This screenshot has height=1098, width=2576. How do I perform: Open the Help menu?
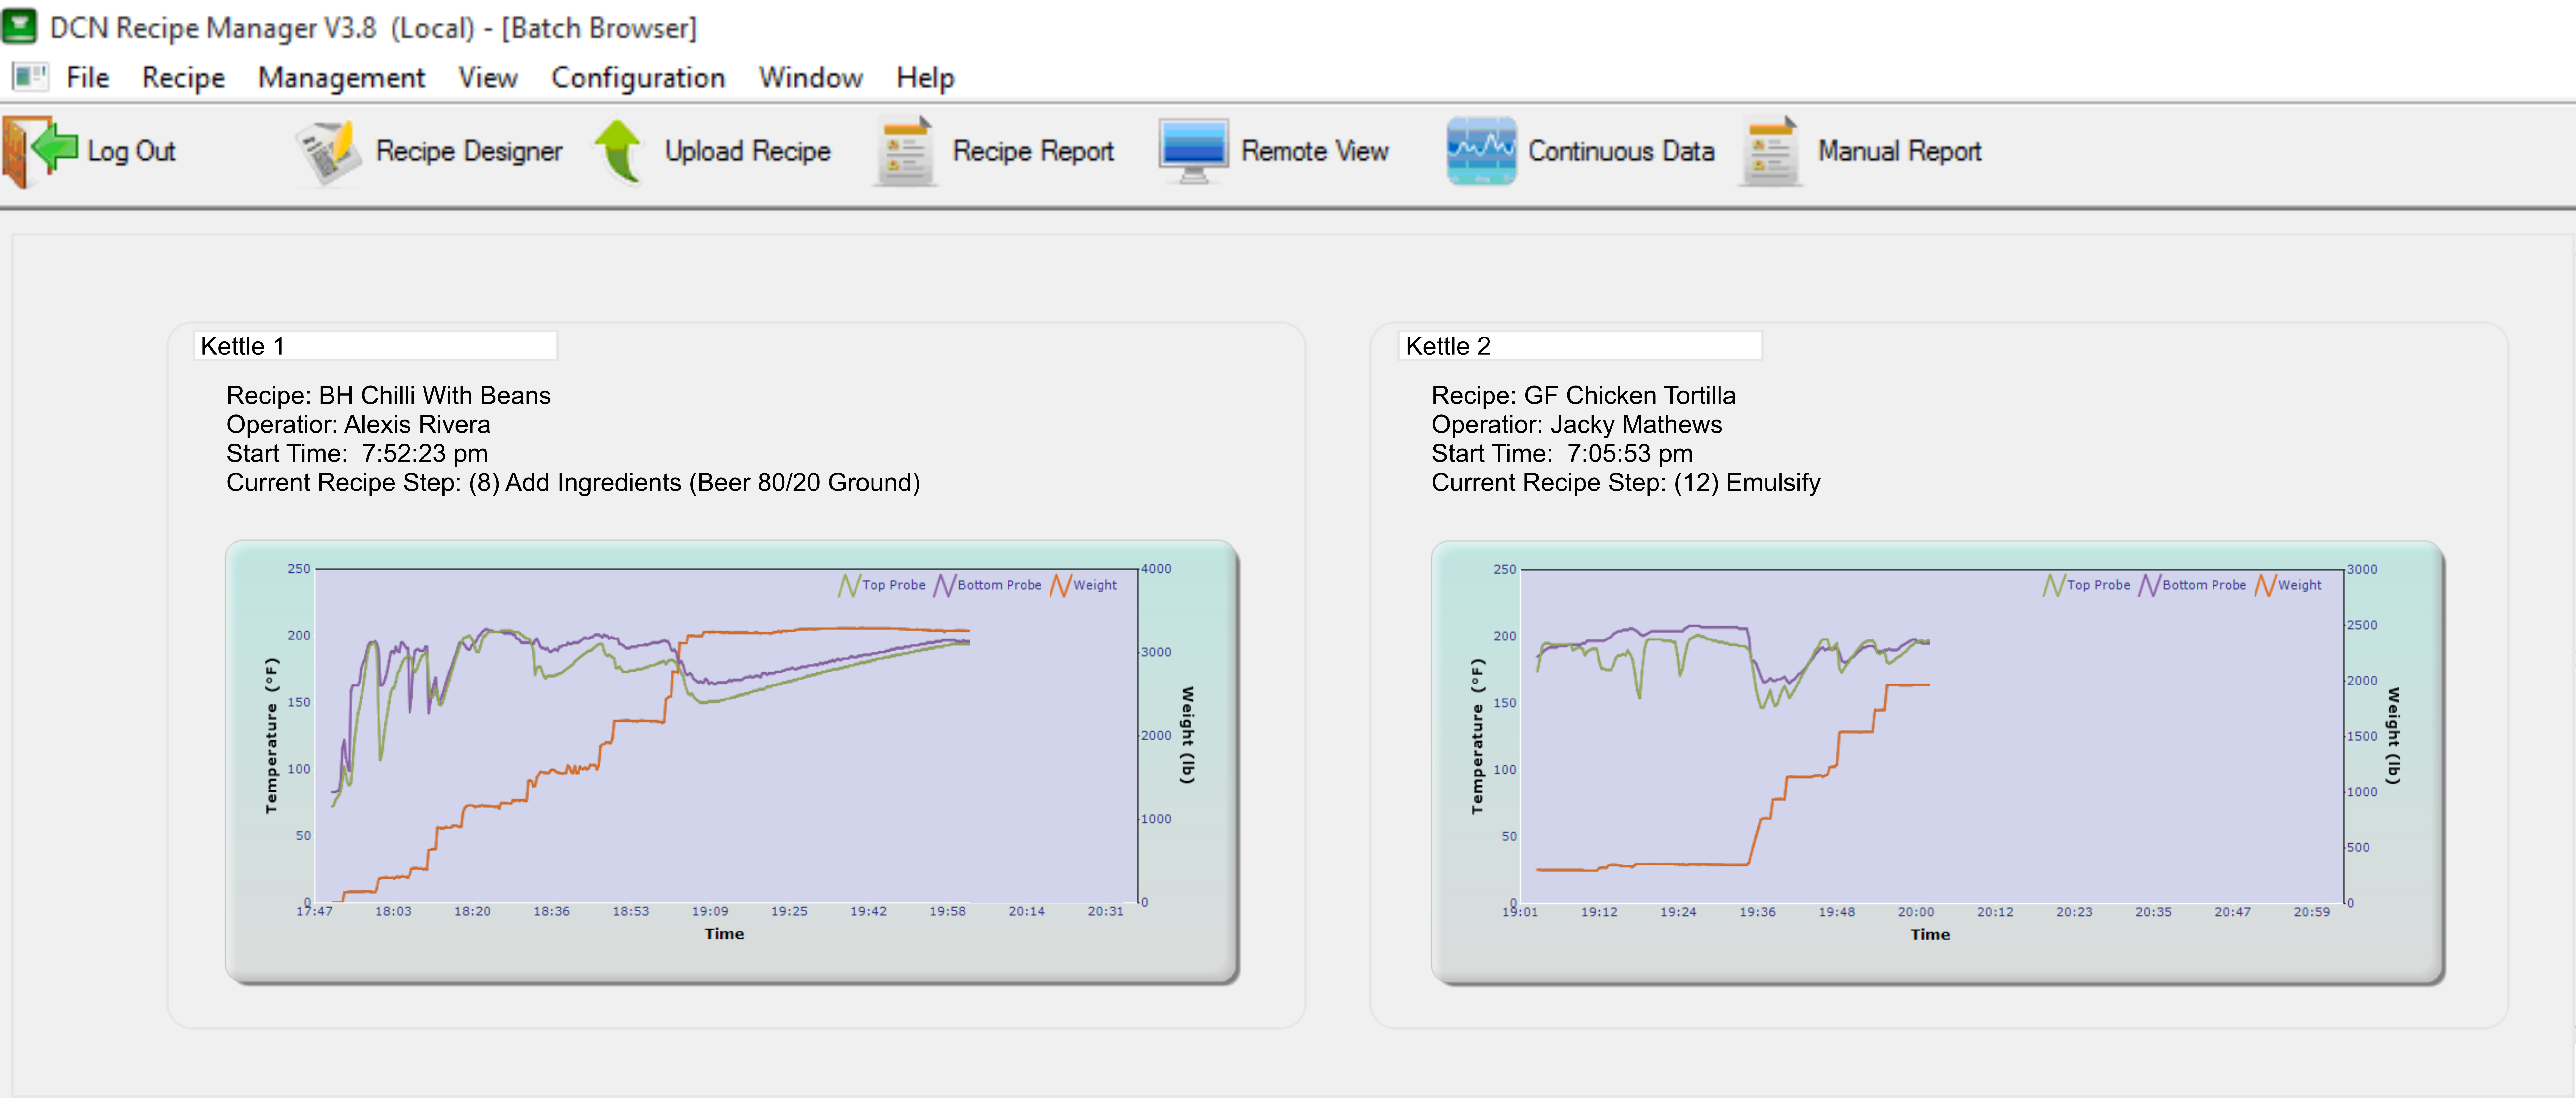tap(925, 78)
